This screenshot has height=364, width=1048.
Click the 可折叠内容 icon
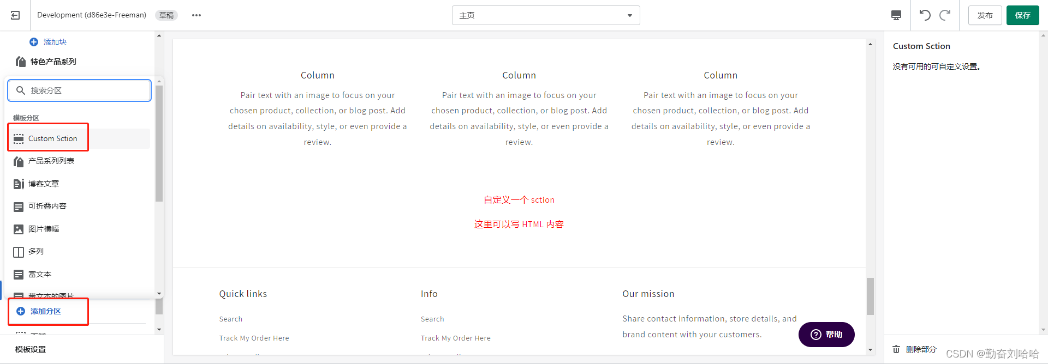[19, 207]
